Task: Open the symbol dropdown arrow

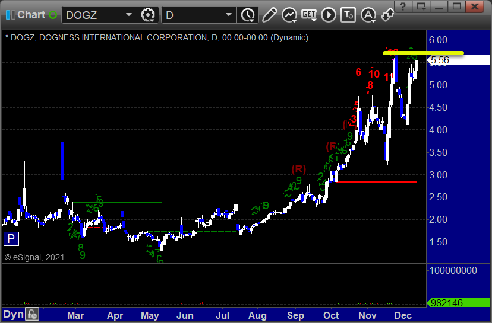Action: pyautogui.click(x=129, y=15)
